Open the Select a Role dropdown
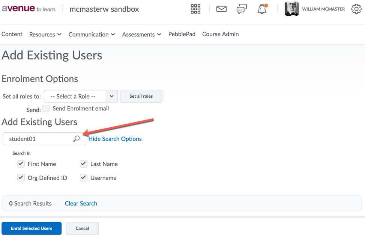This screenshot has height=236, width=365. pyautogui.click(x=81, y=96)
